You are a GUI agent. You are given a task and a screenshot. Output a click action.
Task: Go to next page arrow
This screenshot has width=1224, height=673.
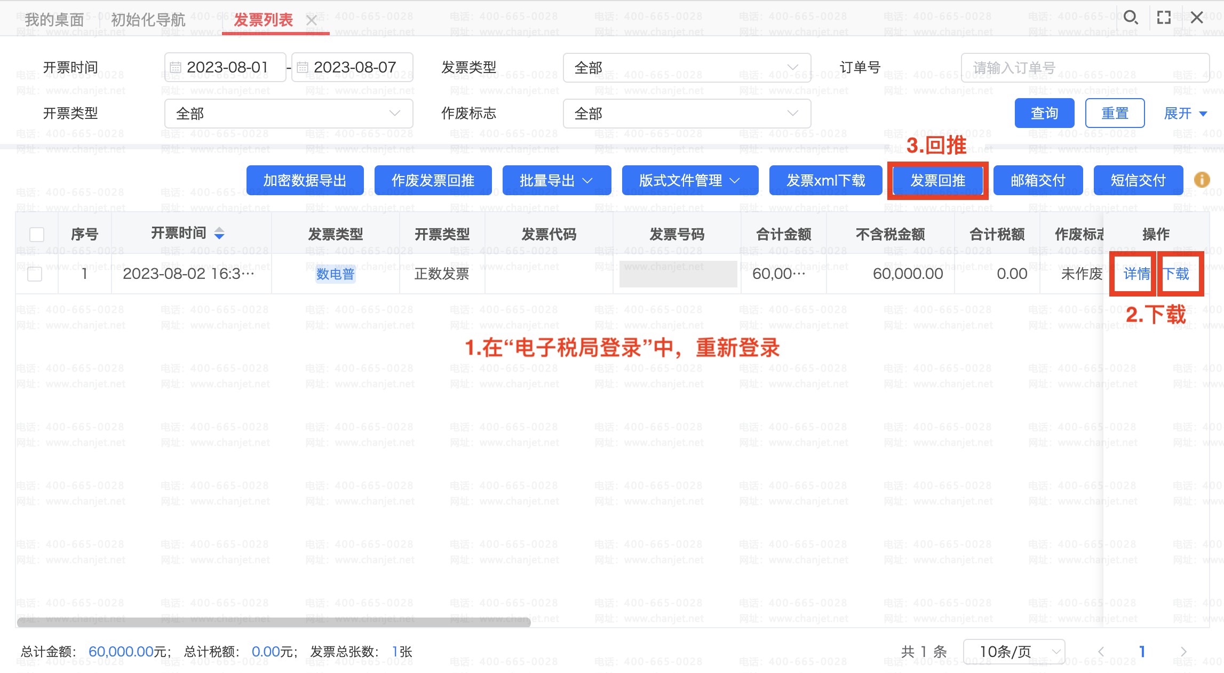[x=1183, y=652]
